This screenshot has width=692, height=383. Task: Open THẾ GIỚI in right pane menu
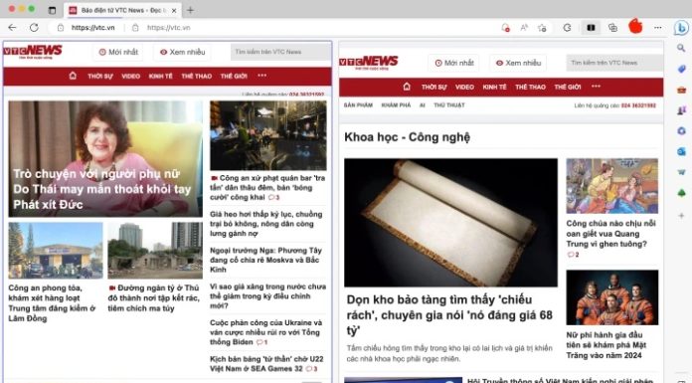(x=568, y=87)
